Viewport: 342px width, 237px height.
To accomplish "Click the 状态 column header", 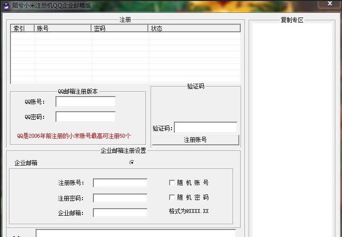I will (x=194, y=28).
